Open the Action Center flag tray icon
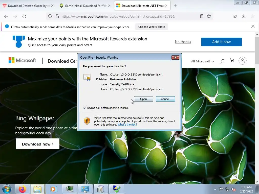259x194 pixels. point(221,189)
